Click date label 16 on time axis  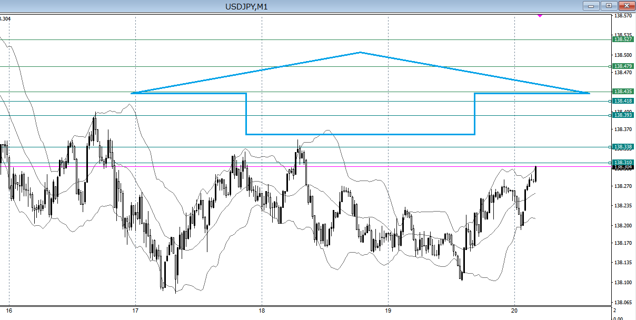pos(8,311)
